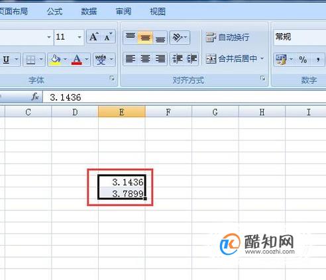
Task: Toggle Middle Align highlighted button
Action: pos(145,37)
